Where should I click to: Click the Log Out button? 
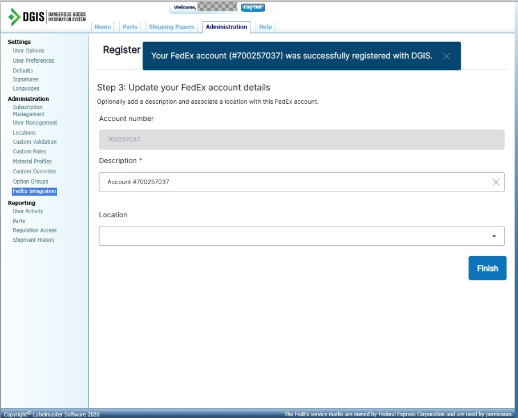click(x=253, y=7)
